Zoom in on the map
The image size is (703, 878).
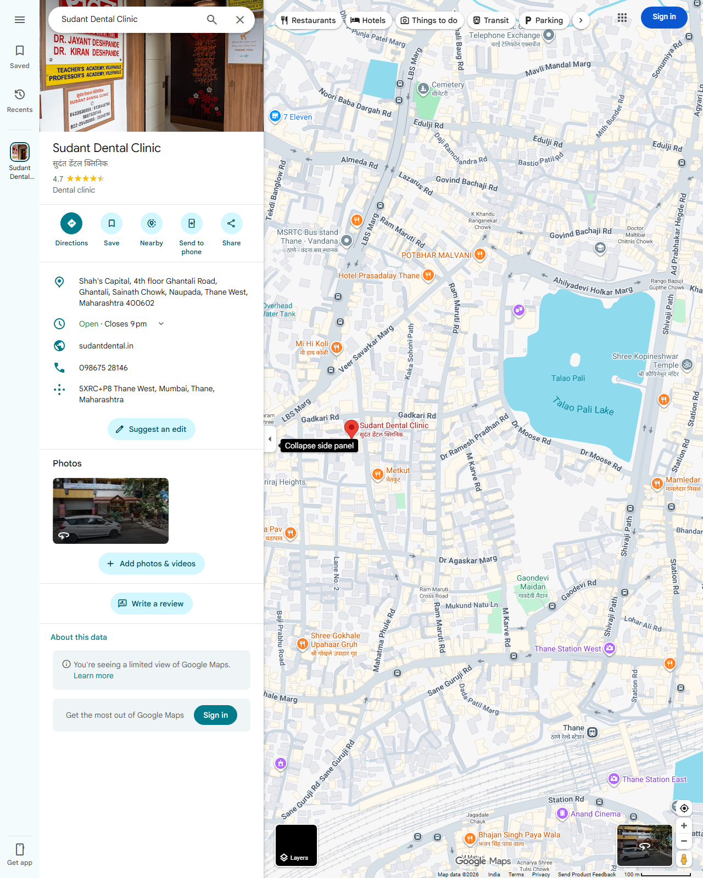(684, 826)
